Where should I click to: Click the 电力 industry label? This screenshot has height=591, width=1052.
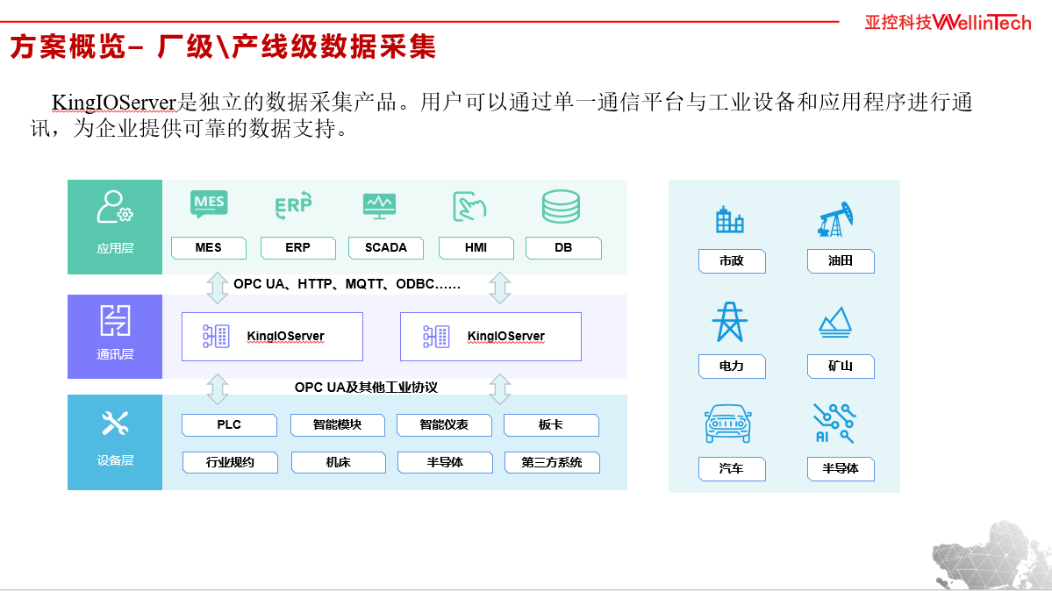tap(732, 367)
